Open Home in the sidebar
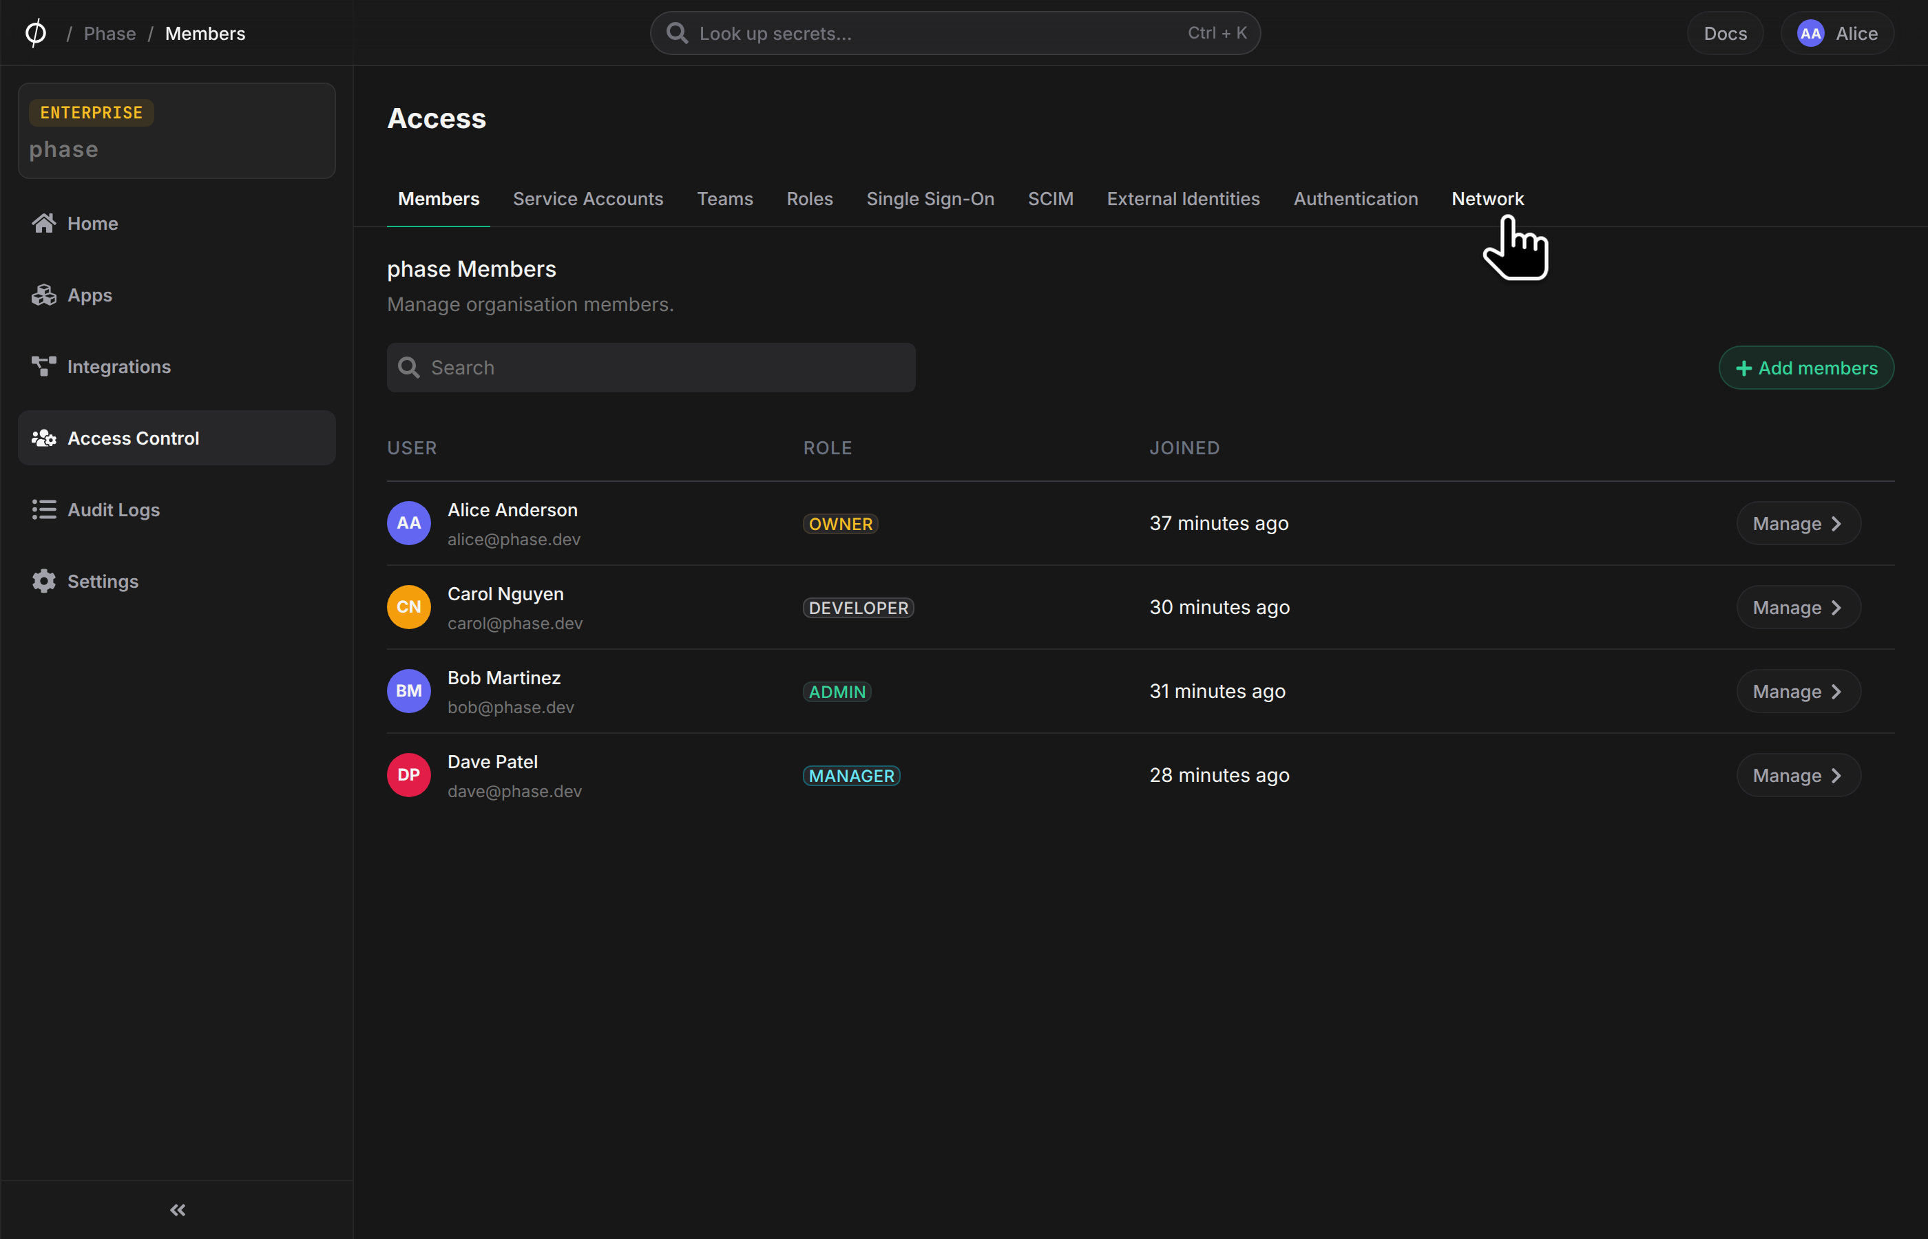The height and width of the screenshot is (1239, 1928). [x=176, y=224]
